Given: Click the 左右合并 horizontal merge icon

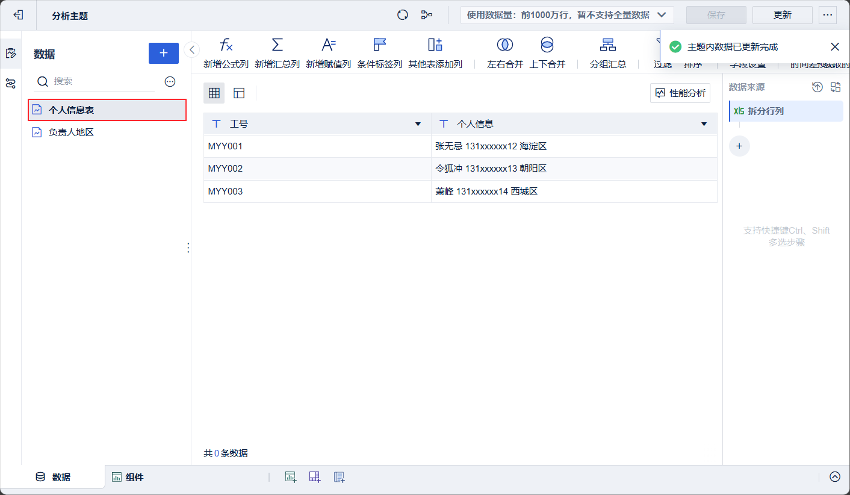Looking at the screenshot, I should click(504, 52).
